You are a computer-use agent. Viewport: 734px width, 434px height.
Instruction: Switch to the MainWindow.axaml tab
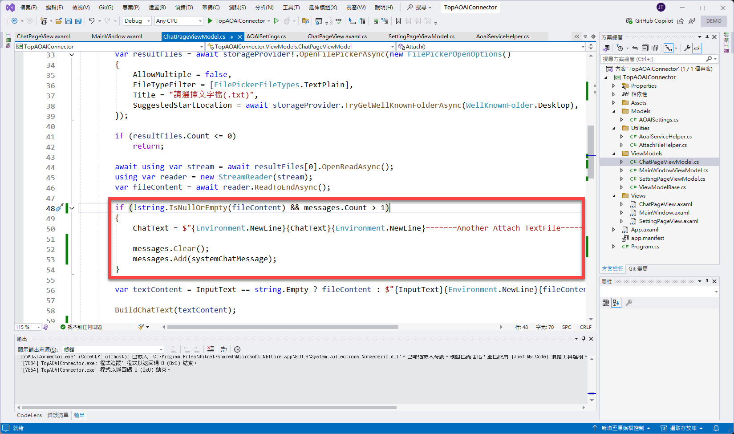tap(117, 37)
